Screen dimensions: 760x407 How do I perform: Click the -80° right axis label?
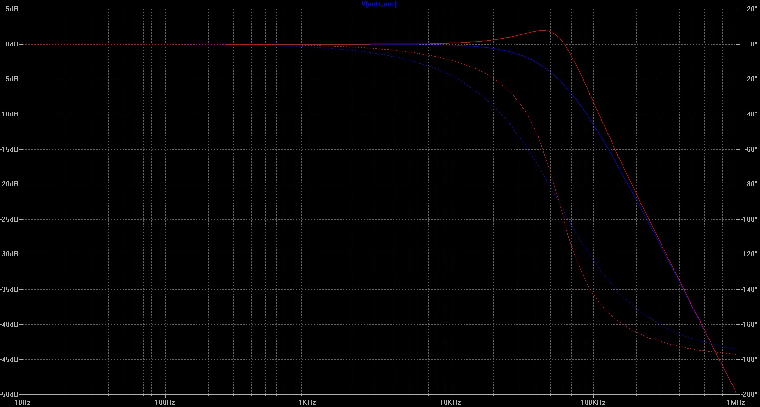coord(751,184)
